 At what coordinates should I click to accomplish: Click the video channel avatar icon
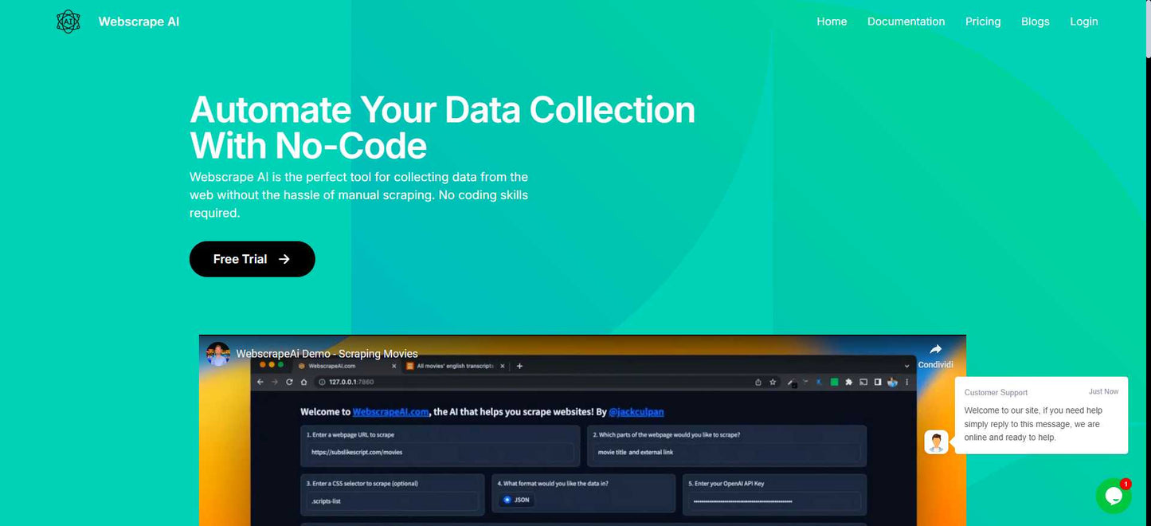click(218, 353)
